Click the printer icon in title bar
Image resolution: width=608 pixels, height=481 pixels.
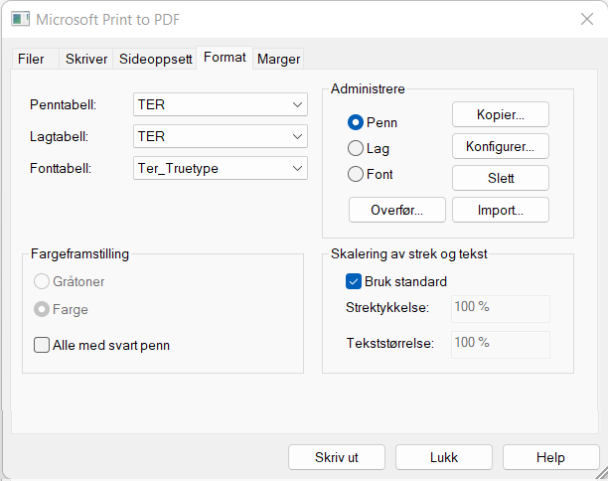pyautogui.click(x=20, y=20)
